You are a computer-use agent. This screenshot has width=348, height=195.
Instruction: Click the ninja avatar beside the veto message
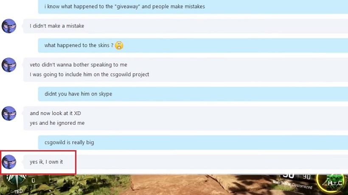click(x=9, y=65)
